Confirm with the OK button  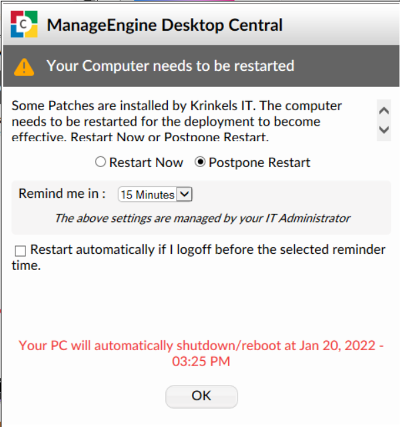pos(201,396)
